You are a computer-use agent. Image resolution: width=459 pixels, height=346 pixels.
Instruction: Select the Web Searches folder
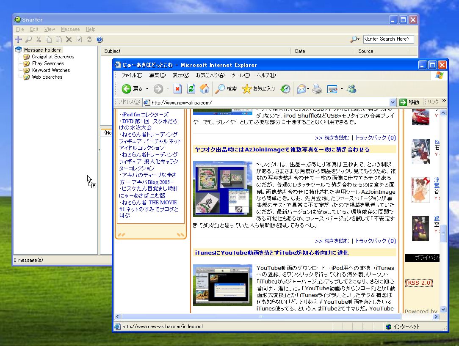(47, 77)
